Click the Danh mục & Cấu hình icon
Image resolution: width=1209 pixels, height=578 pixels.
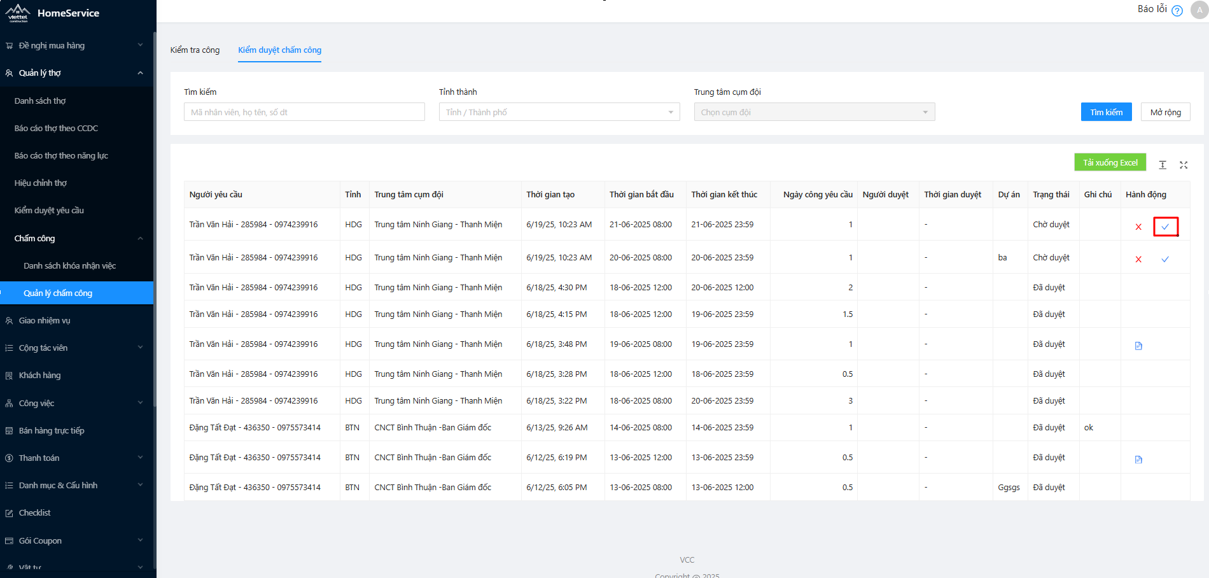pos(9,486)
